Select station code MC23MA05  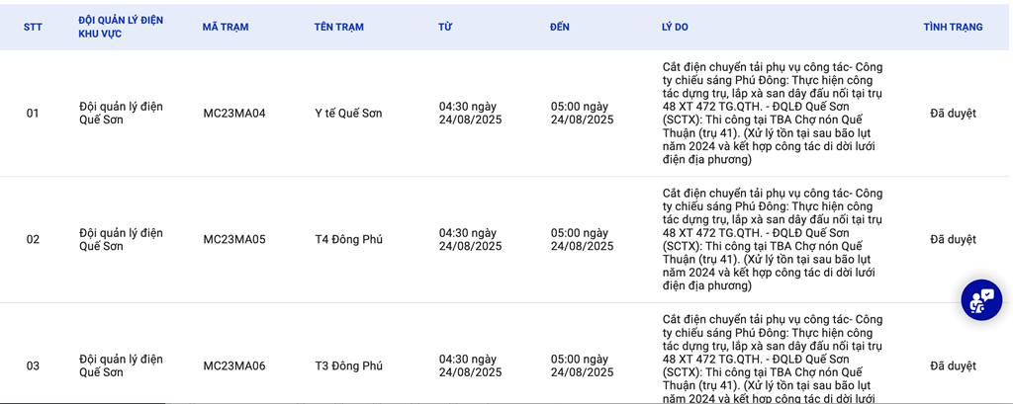click(x=234, y=239)
